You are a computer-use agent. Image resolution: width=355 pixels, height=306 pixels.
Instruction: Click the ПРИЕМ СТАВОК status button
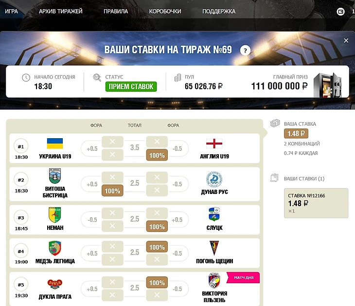(x=131, y=86)
